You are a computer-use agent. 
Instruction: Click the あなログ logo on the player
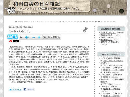pyautogui.click(x=13, y=37)
